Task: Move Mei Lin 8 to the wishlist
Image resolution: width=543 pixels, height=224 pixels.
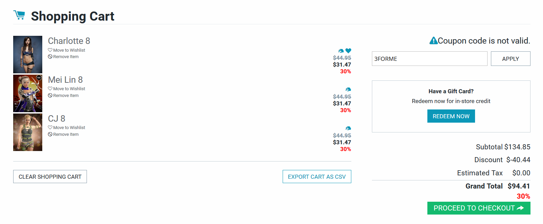Action: click(x=69, y=89)
